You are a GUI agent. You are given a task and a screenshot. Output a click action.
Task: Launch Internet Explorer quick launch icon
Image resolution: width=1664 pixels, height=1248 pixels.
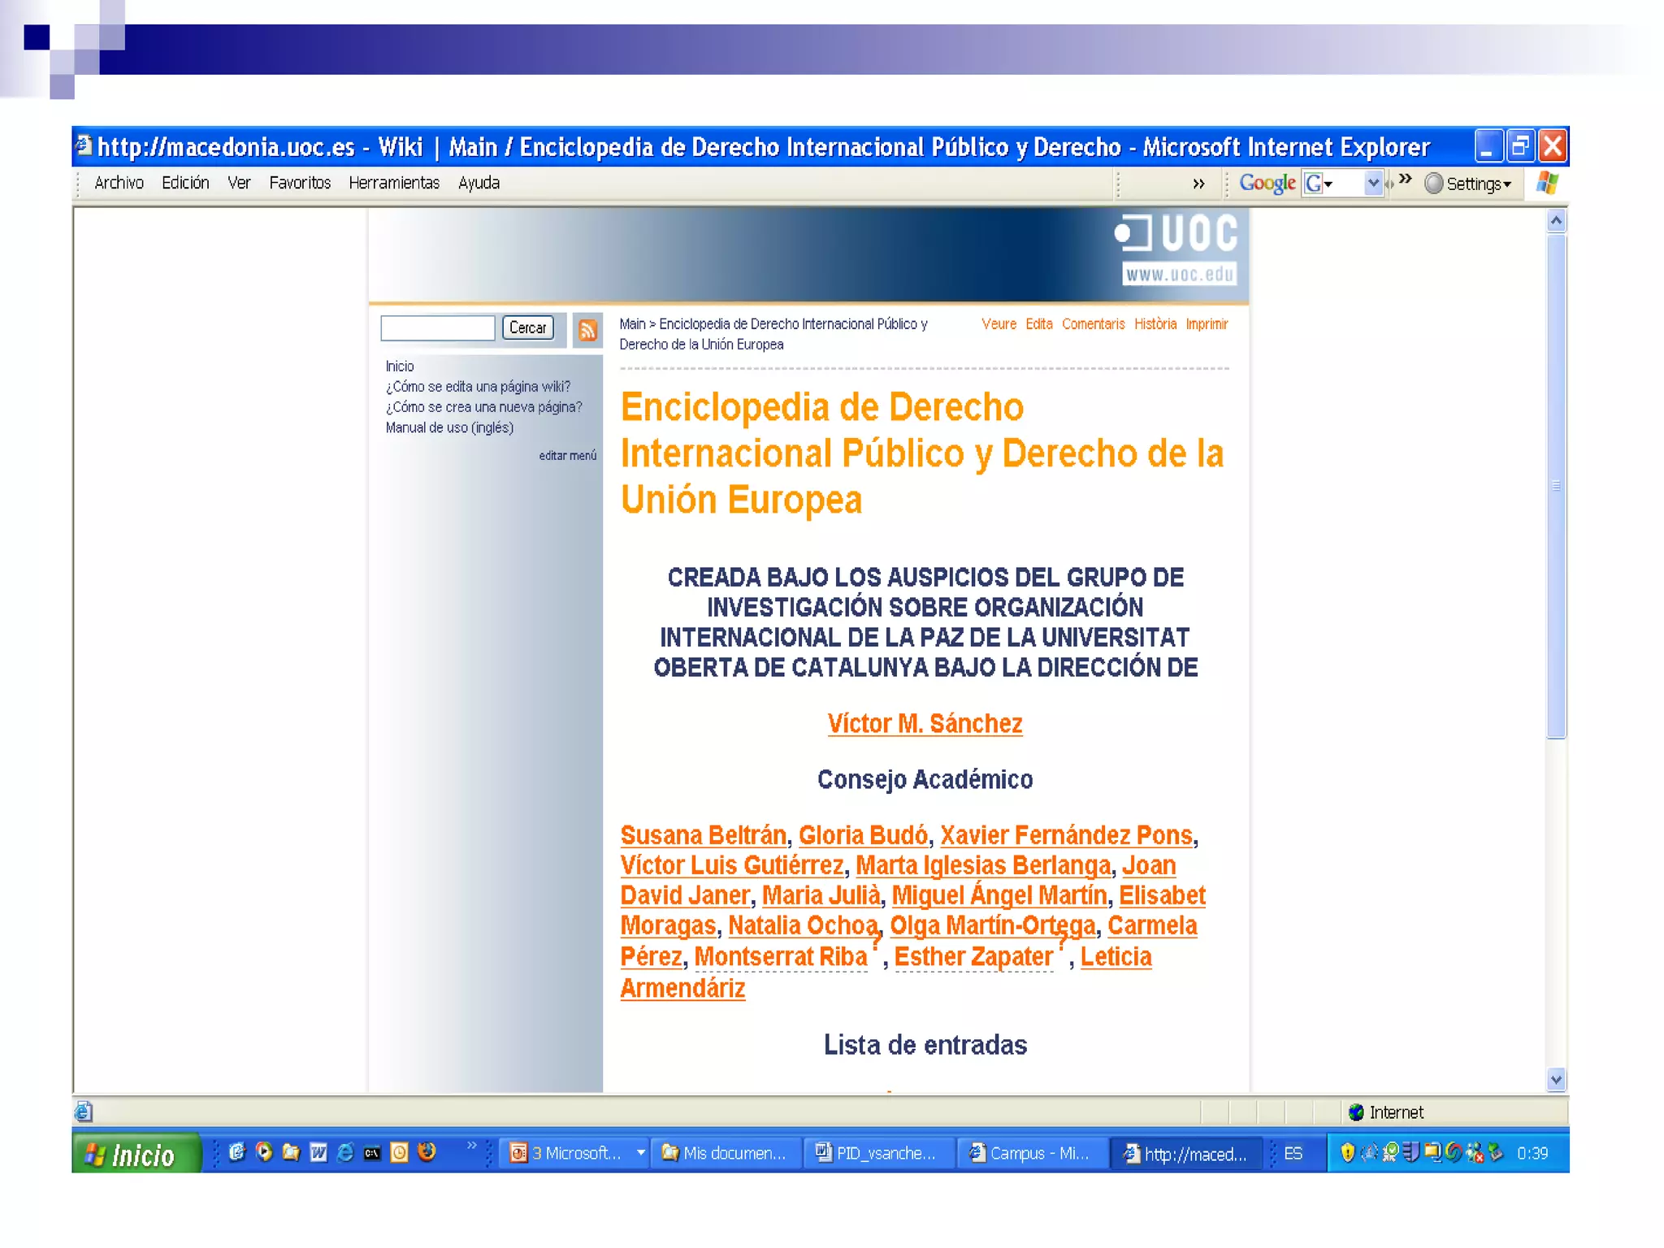click(x=345, y=1152)
